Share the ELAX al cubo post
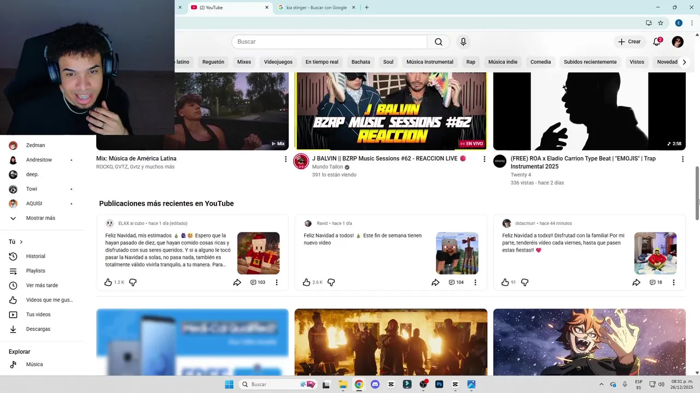Screen dimensions: 700x393 point(237,282)
